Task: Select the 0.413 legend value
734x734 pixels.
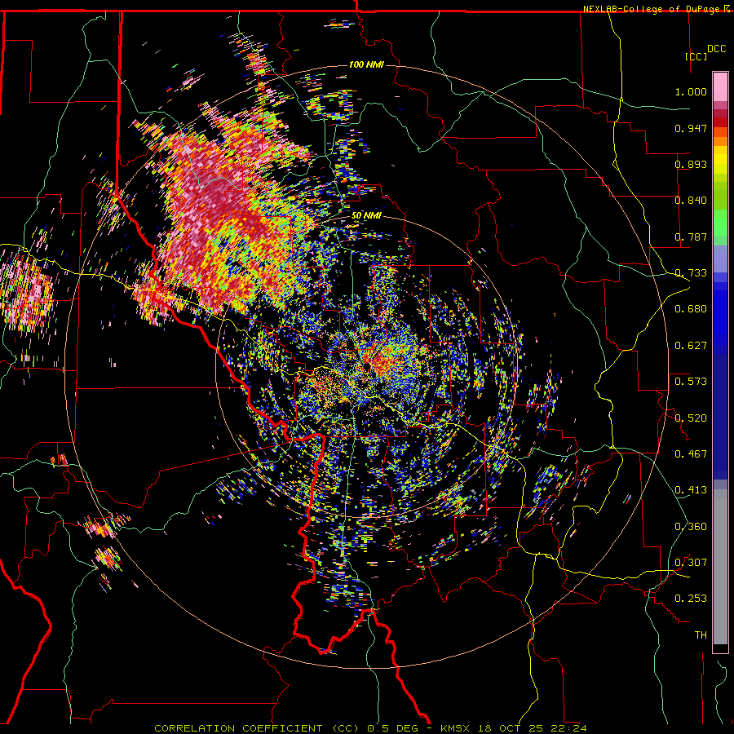Action: pyautogui.click(x=691, y=490)
